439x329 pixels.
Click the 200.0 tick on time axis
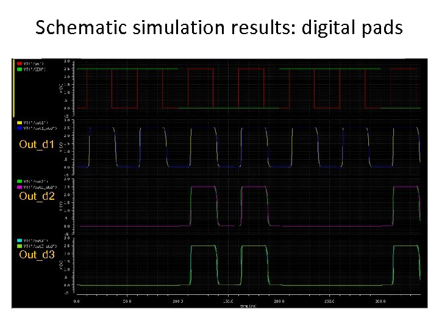click(x=279, y=302)
